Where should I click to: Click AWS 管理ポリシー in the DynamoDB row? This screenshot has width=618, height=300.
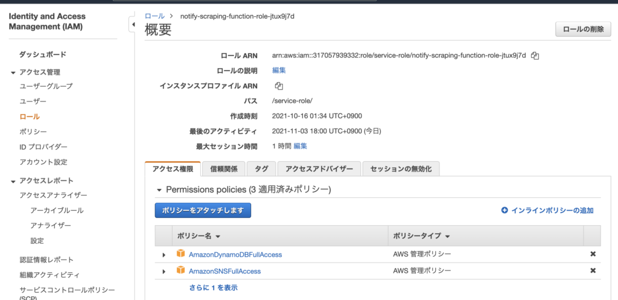[x=422, y=254]
